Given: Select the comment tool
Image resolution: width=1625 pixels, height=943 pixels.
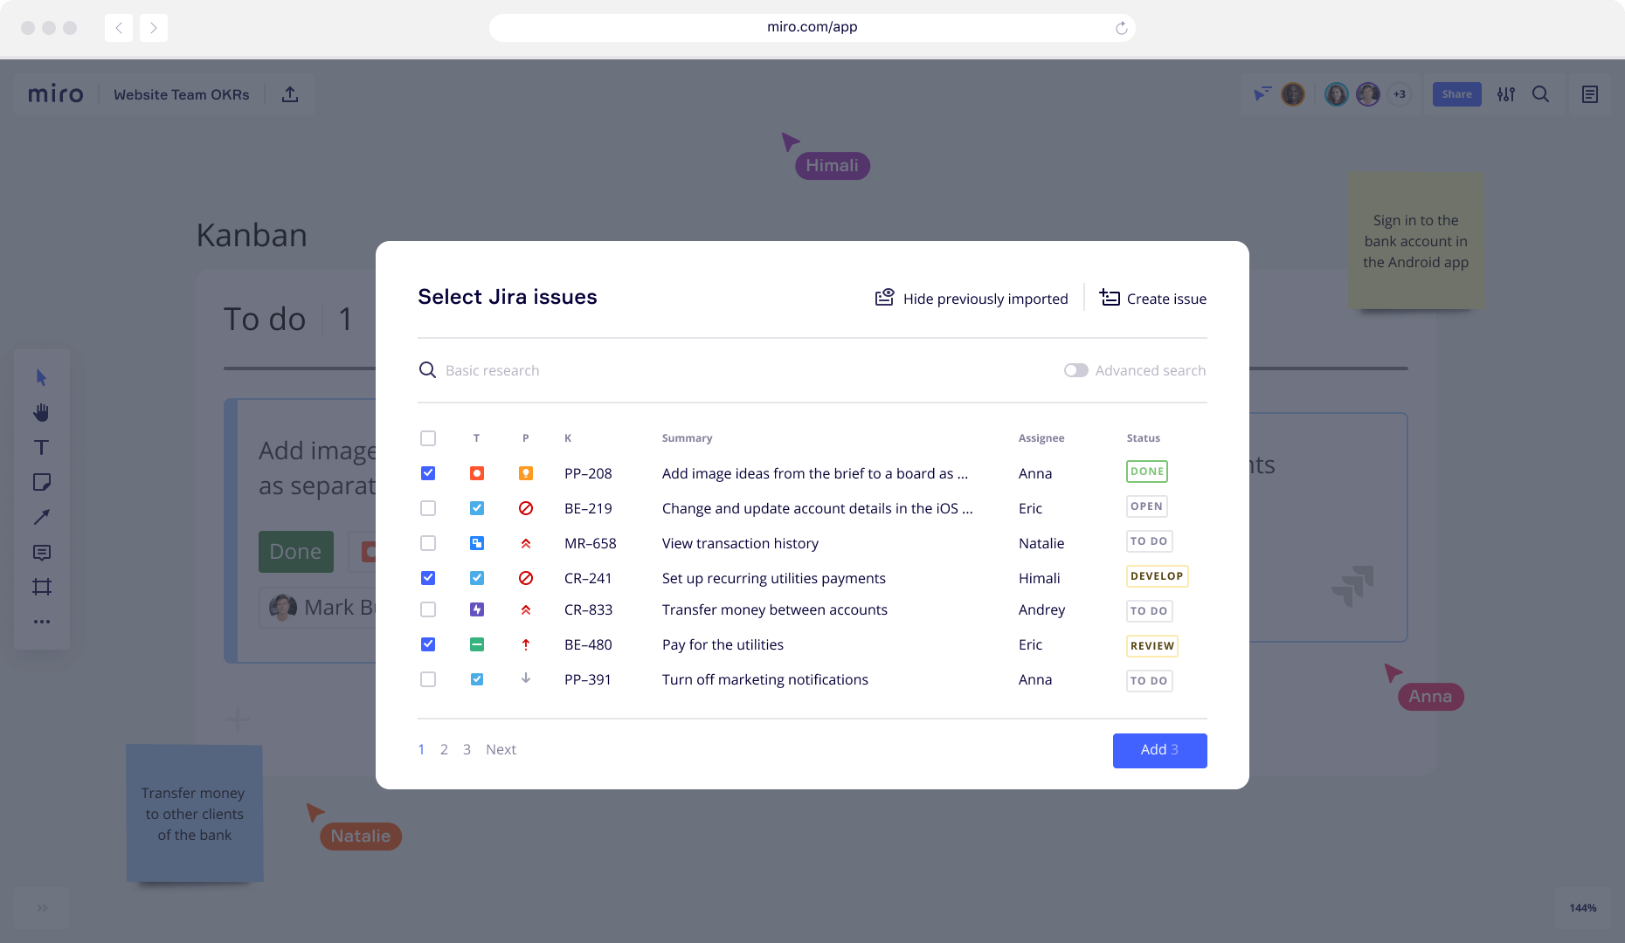Looking at the screenshot, I should (41, 552).
